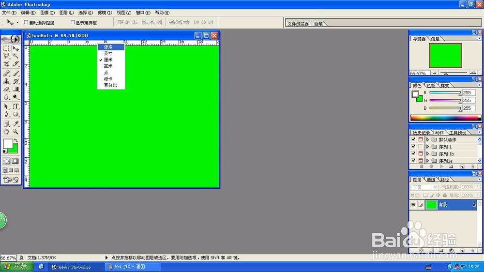
Task: Click the B color slider
Action: (x=445, y=108)
